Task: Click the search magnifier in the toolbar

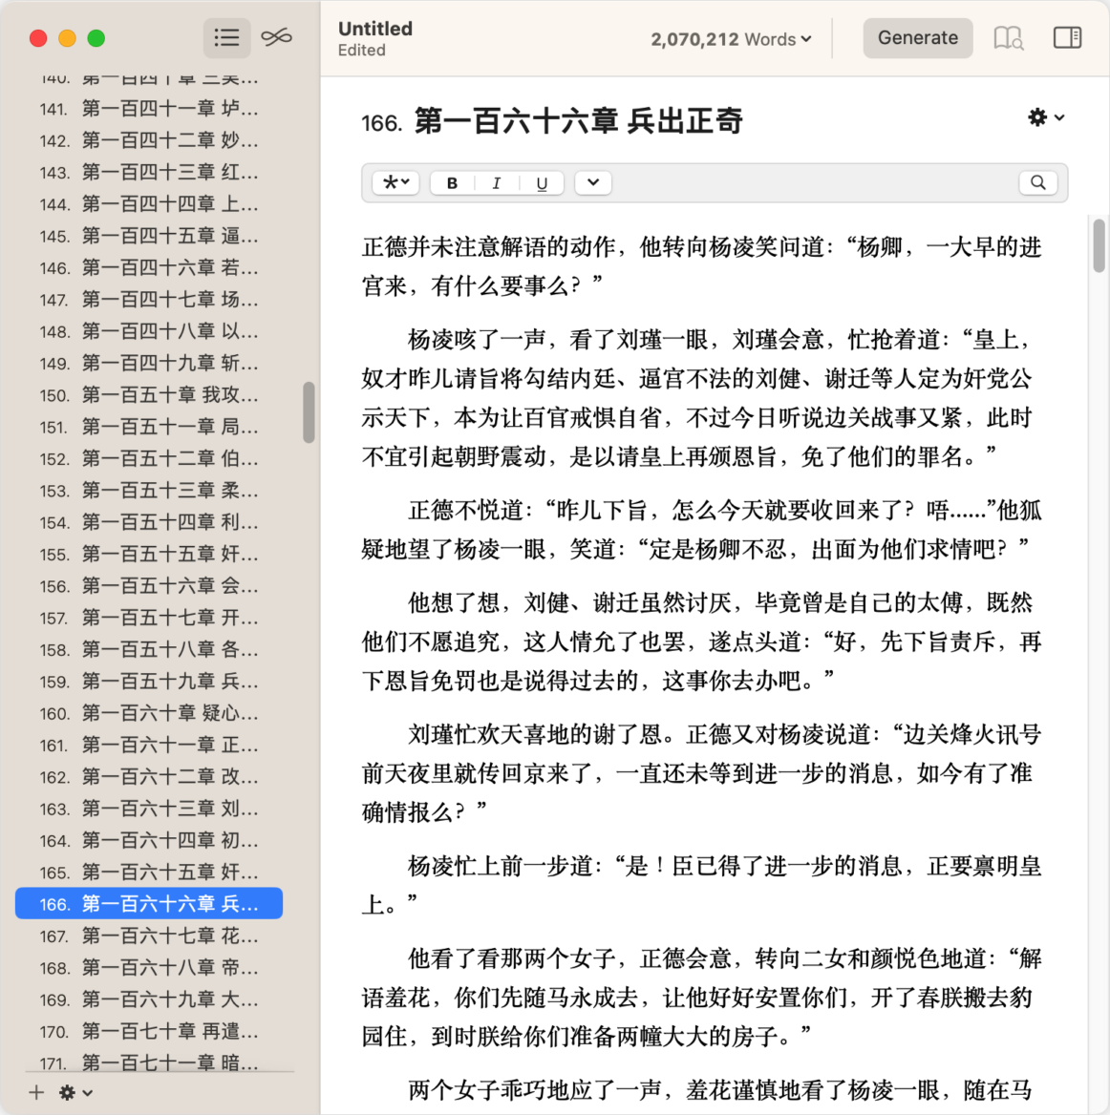Action: click(x=1038, y=182)
